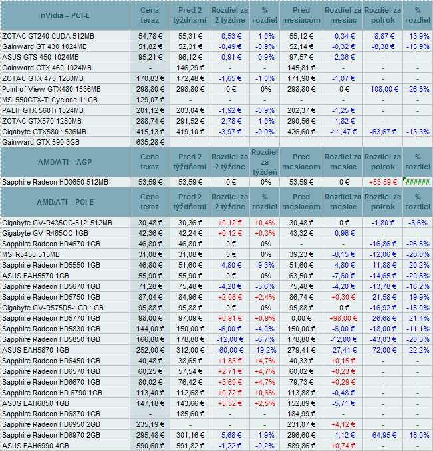Select the 129,07 € current price cell
The height and width of the screenshot is (451, 433).
click(150, 100)
